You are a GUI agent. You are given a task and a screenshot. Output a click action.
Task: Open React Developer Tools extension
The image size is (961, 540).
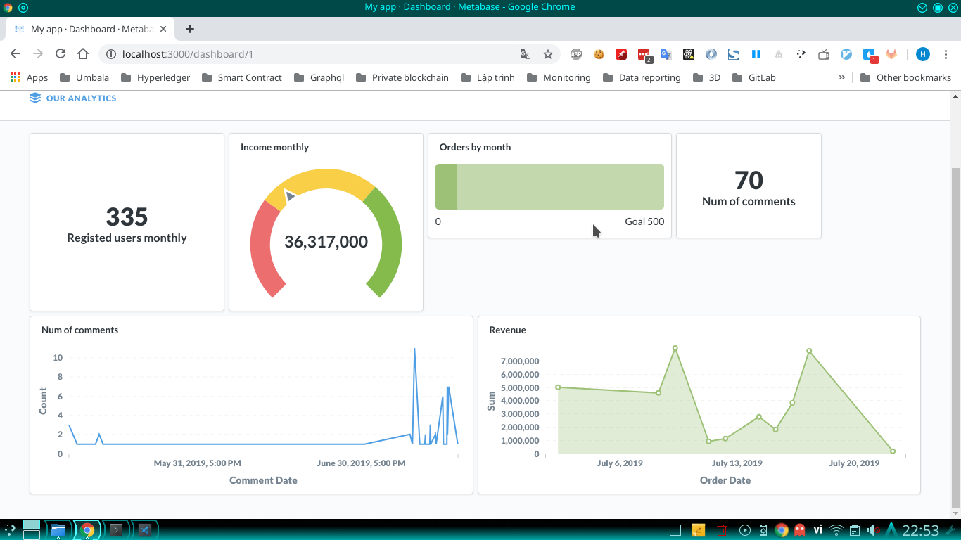pyautogui.click(x=689, y=54)
